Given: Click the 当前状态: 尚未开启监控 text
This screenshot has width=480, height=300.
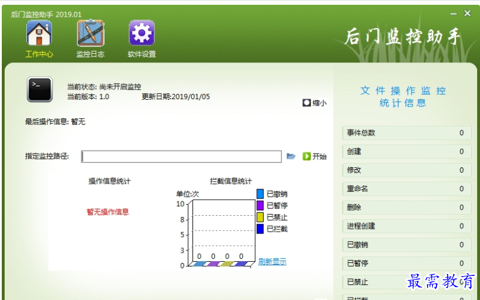Looking at the screenshot, I should 104,87.
